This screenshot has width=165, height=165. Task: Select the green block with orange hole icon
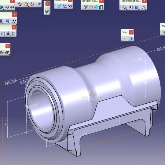[7, 52]
